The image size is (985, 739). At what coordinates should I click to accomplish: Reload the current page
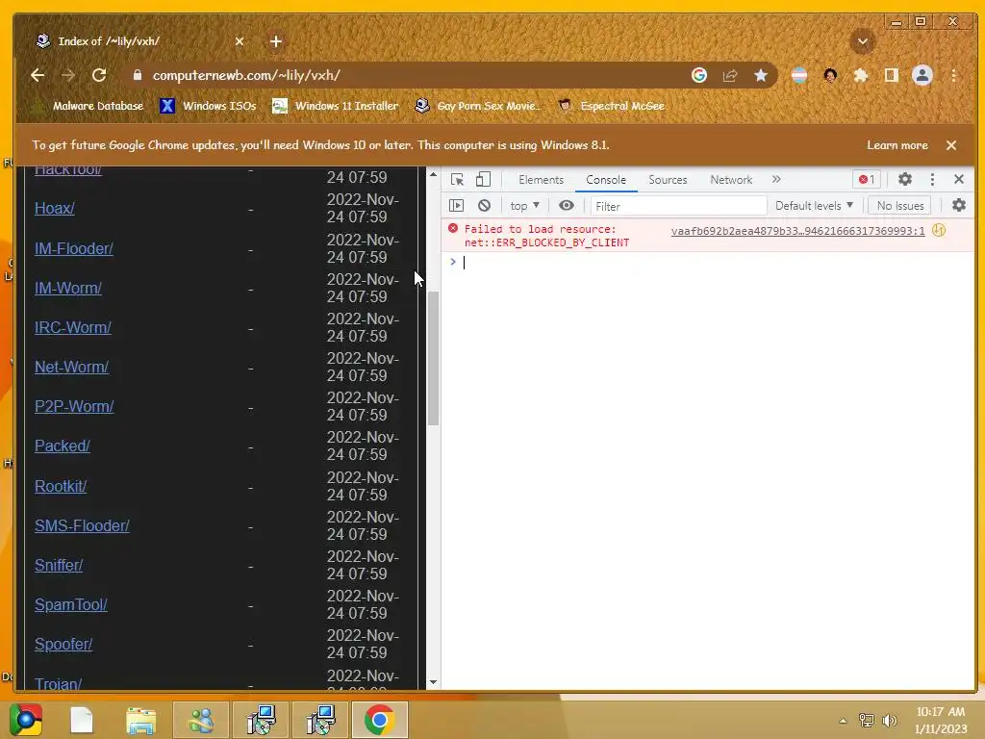pos(99,75)
